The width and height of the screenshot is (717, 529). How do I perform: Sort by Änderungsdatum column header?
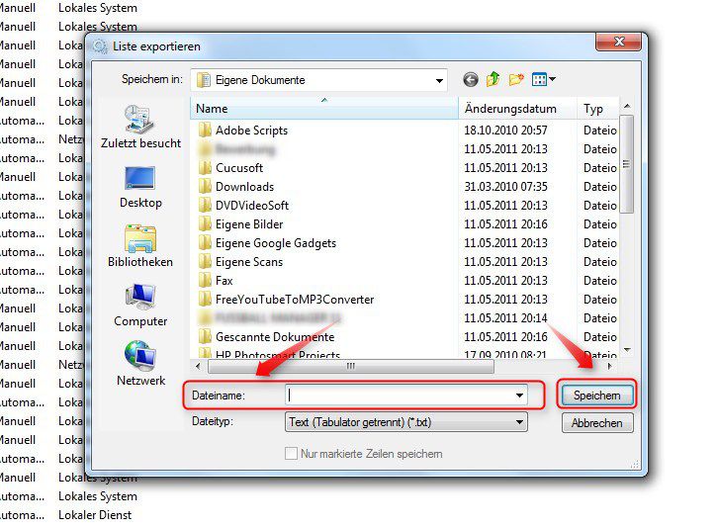517,109
